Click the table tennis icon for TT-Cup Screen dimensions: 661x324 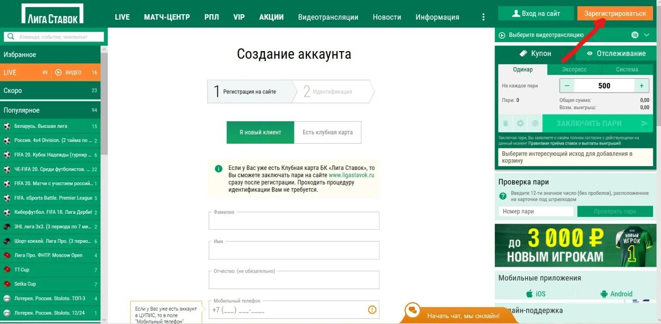[x=7, y=270]
